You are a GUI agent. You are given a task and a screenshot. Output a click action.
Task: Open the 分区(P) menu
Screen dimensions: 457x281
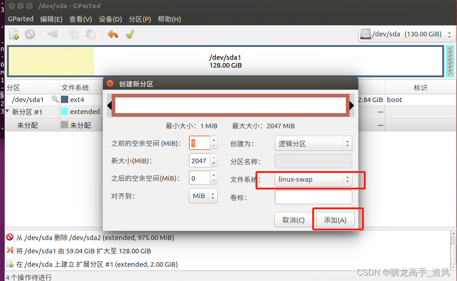tap(140, 19)
